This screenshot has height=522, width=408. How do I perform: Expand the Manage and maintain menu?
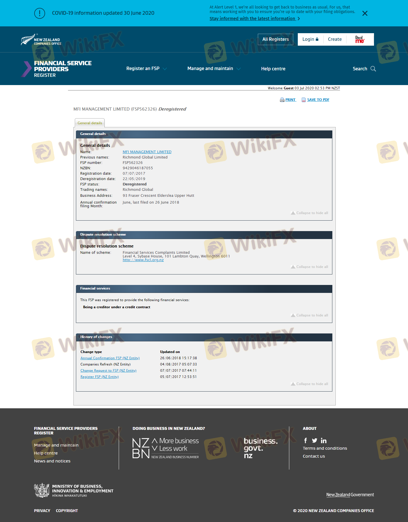(214, 69)
